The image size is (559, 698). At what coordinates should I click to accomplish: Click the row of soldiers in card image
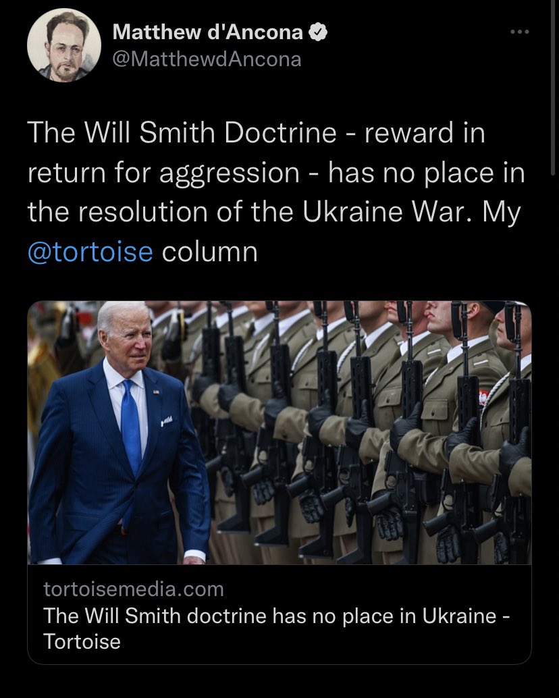click(x=356, y=433)
